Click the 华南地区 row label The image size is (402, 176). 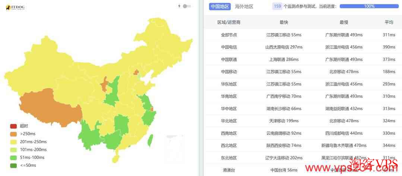coord(229,96)
